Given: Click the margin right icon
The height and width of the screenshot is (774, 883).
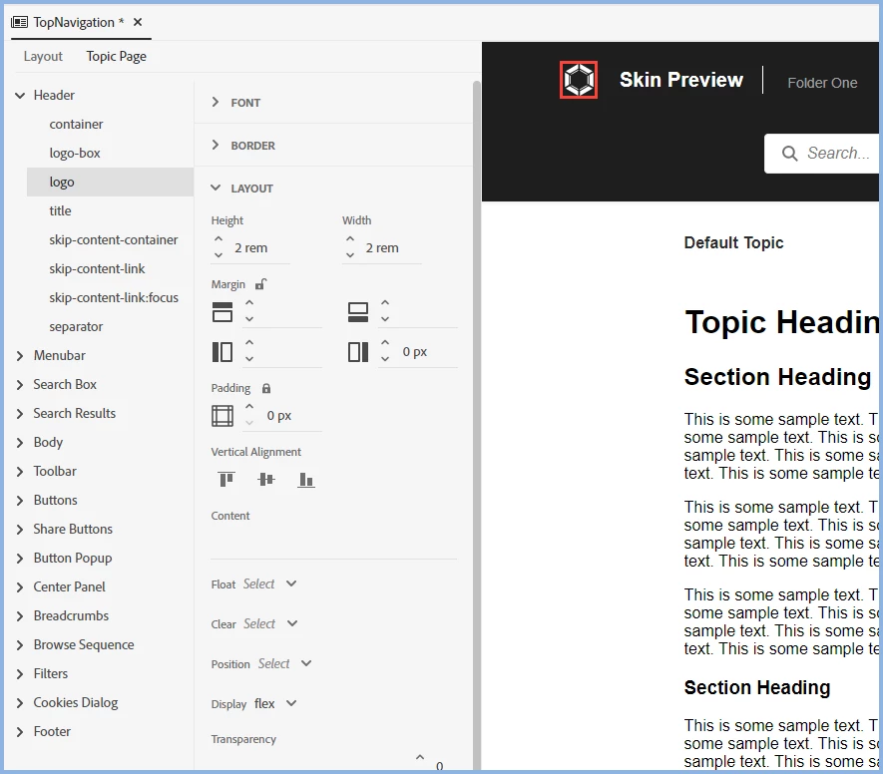Looking at the screenshot, I should [x=358, y=352].
